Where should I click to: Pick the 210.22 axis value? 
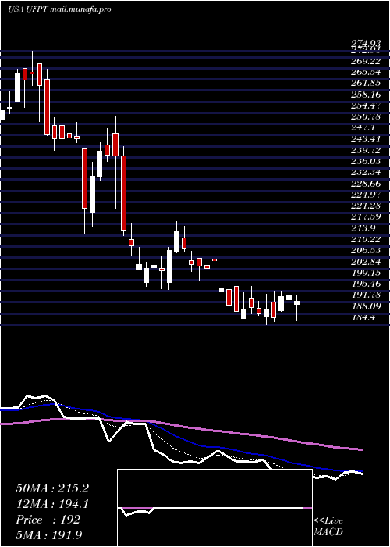366,239
